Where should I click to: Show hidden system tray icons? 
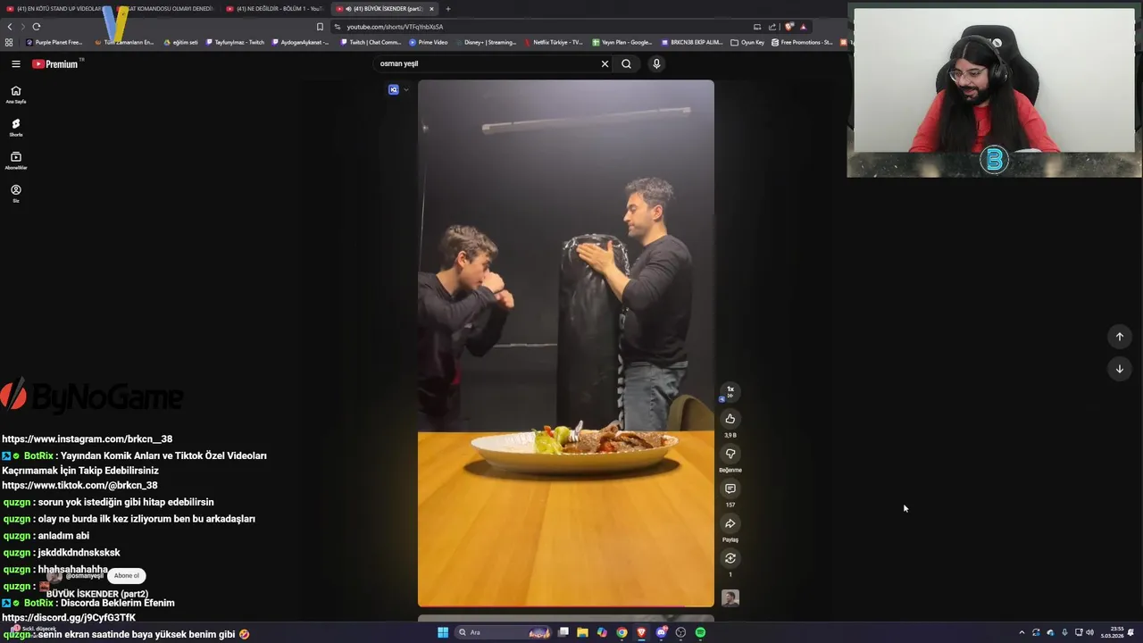[1022, 632]
